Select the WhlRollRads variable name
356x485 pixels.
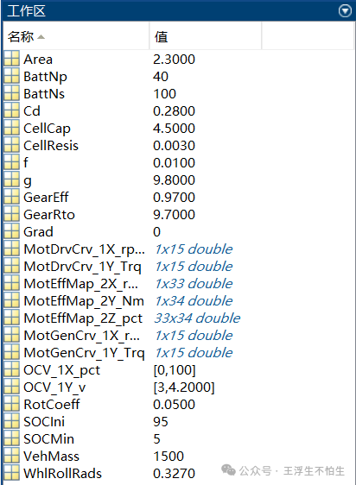[x=63, y=474]
